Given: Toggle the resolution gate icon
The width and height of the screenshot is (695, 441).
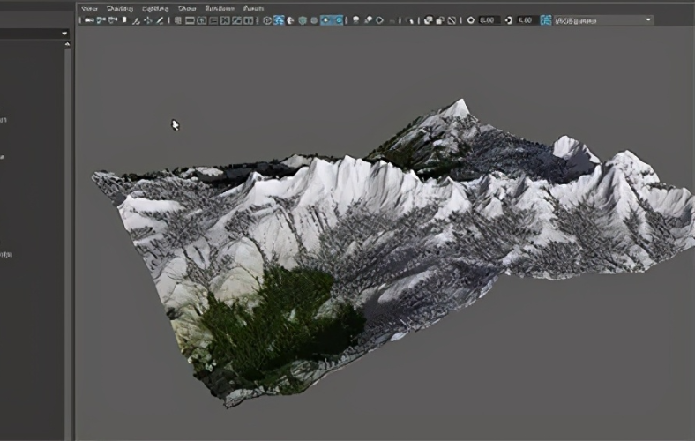Looking at the screenshot, I should pos(202,20).
